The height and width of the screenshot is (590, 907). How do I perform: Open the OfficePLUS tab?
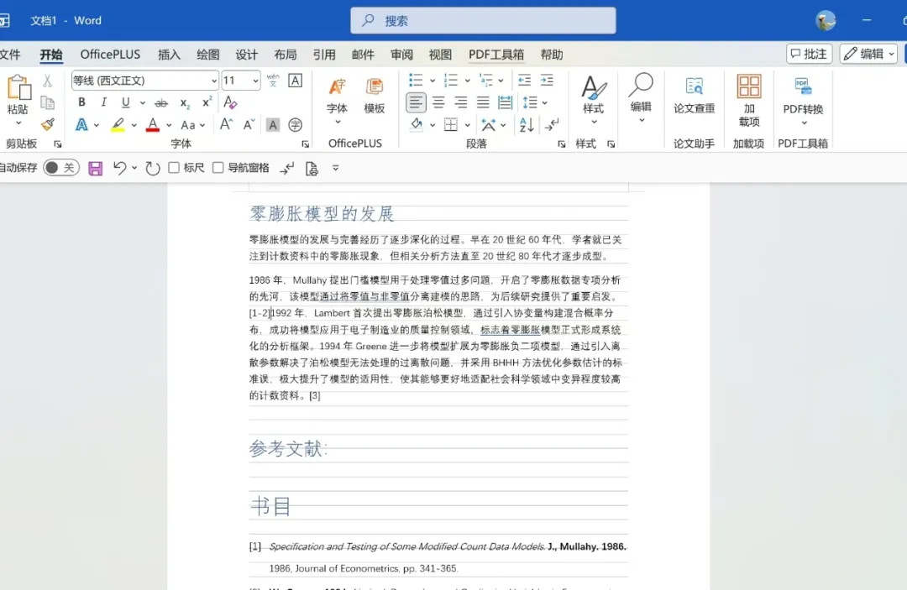click(x=110, y=55)
